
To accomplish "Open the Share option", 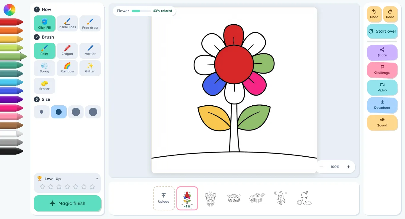I will [x=382, y=52].
